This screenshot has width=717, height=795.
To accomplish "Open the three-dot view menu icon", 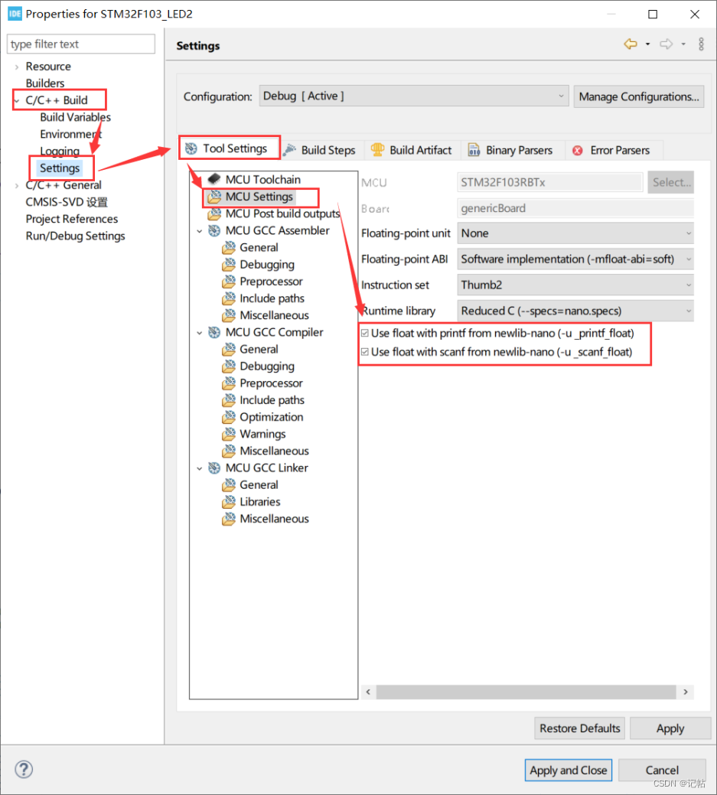I will pyautogui.click(x=701, y=44).
